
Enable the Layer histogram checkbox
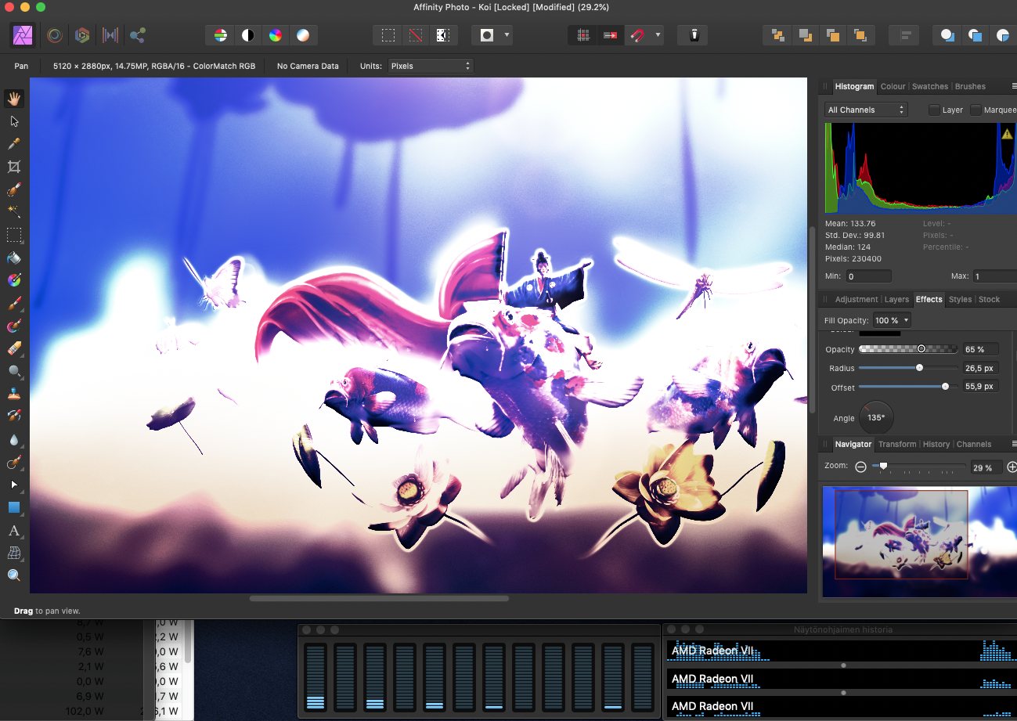(934, 110)
